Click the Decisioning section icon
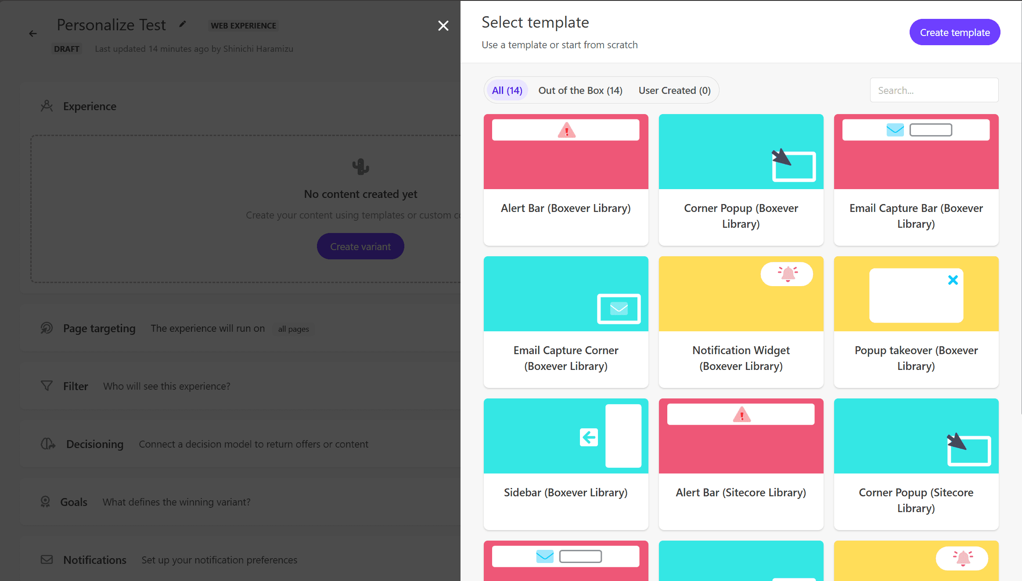 [48, 444]
